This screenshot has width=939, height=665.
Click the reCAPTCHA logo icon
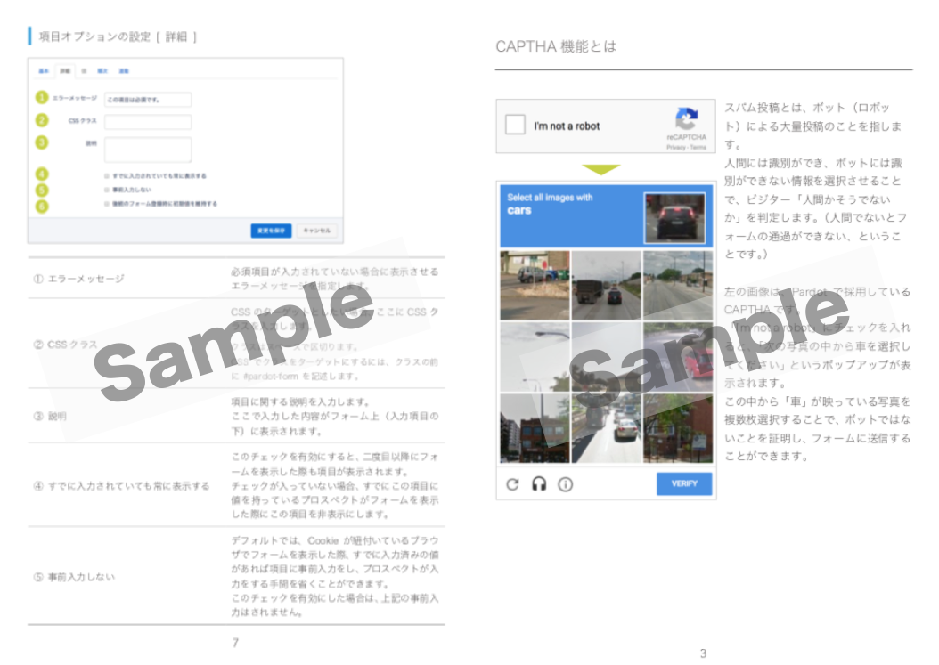point(686,118)
